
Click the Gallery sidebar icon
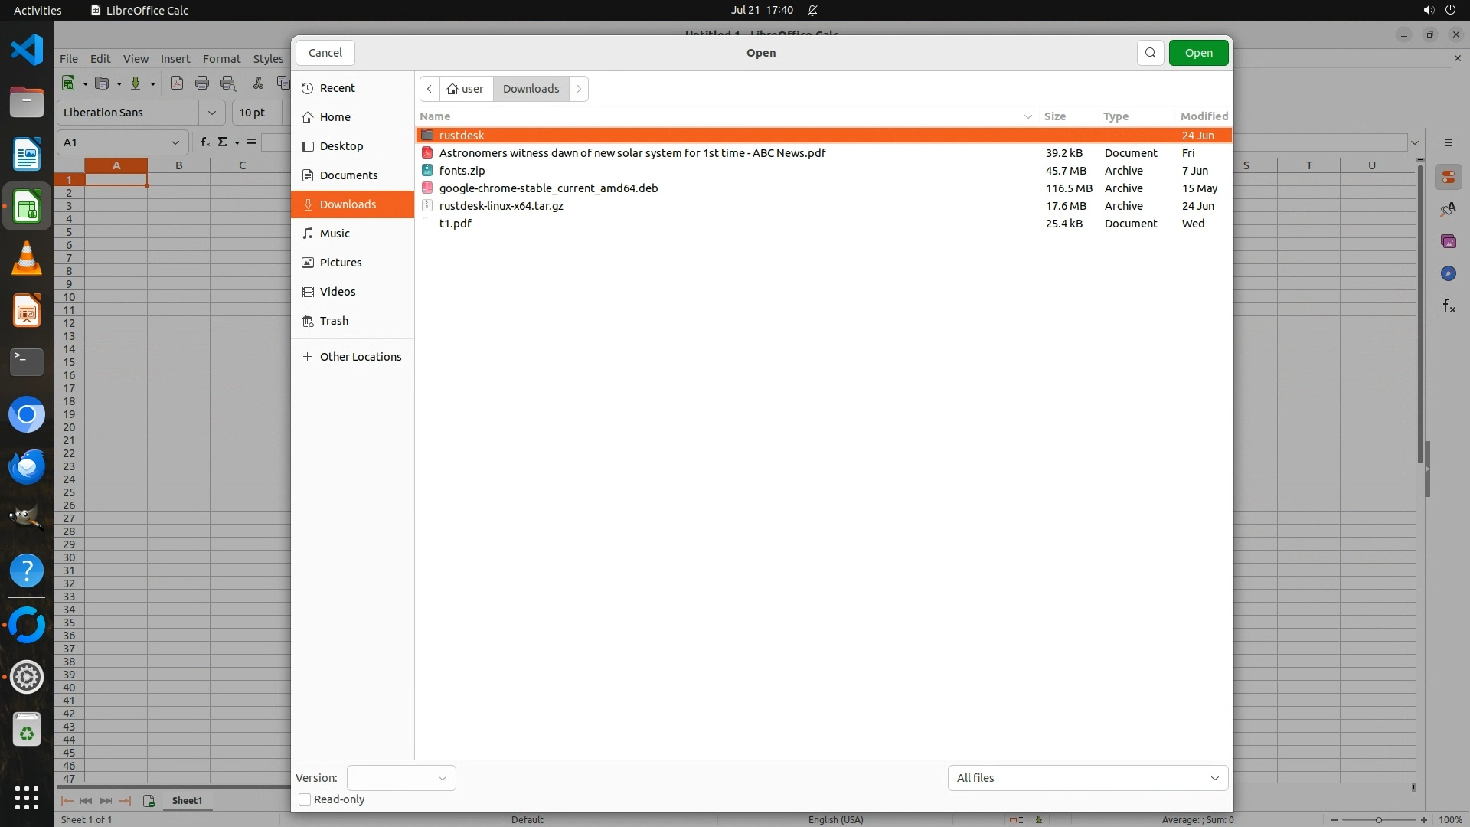(x=1448, y=241)
